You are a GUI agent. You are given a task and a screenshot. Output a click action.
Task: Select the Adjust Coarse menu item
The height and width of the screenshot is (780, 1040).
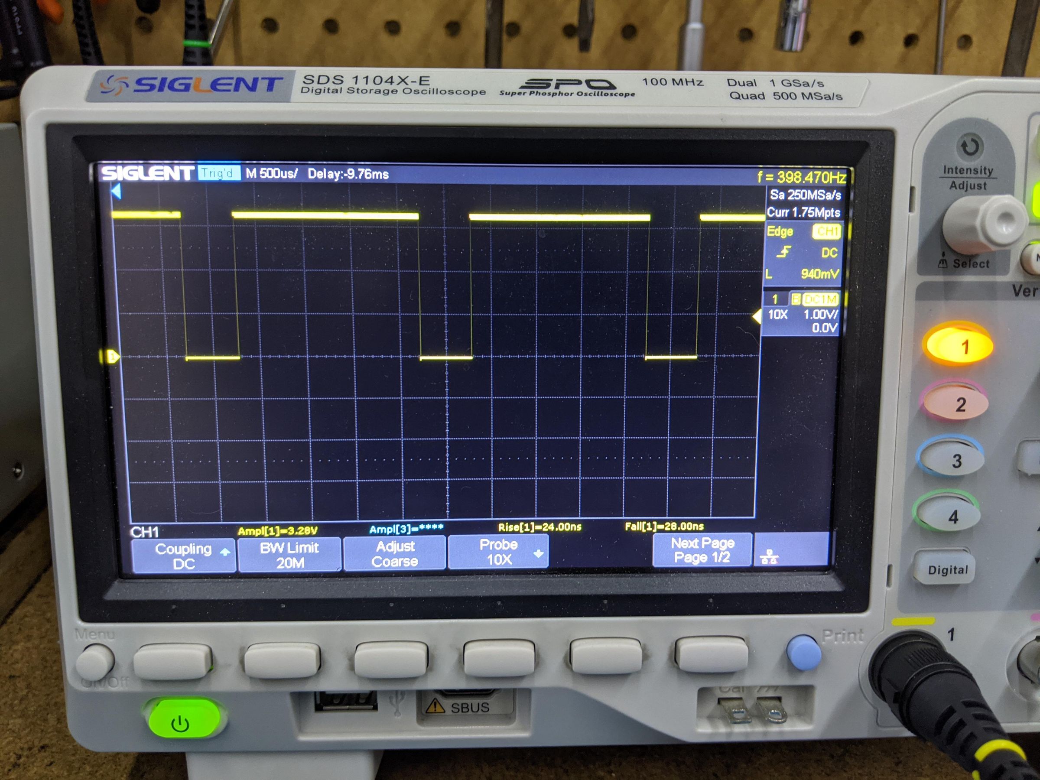click(x=395, y=554)
